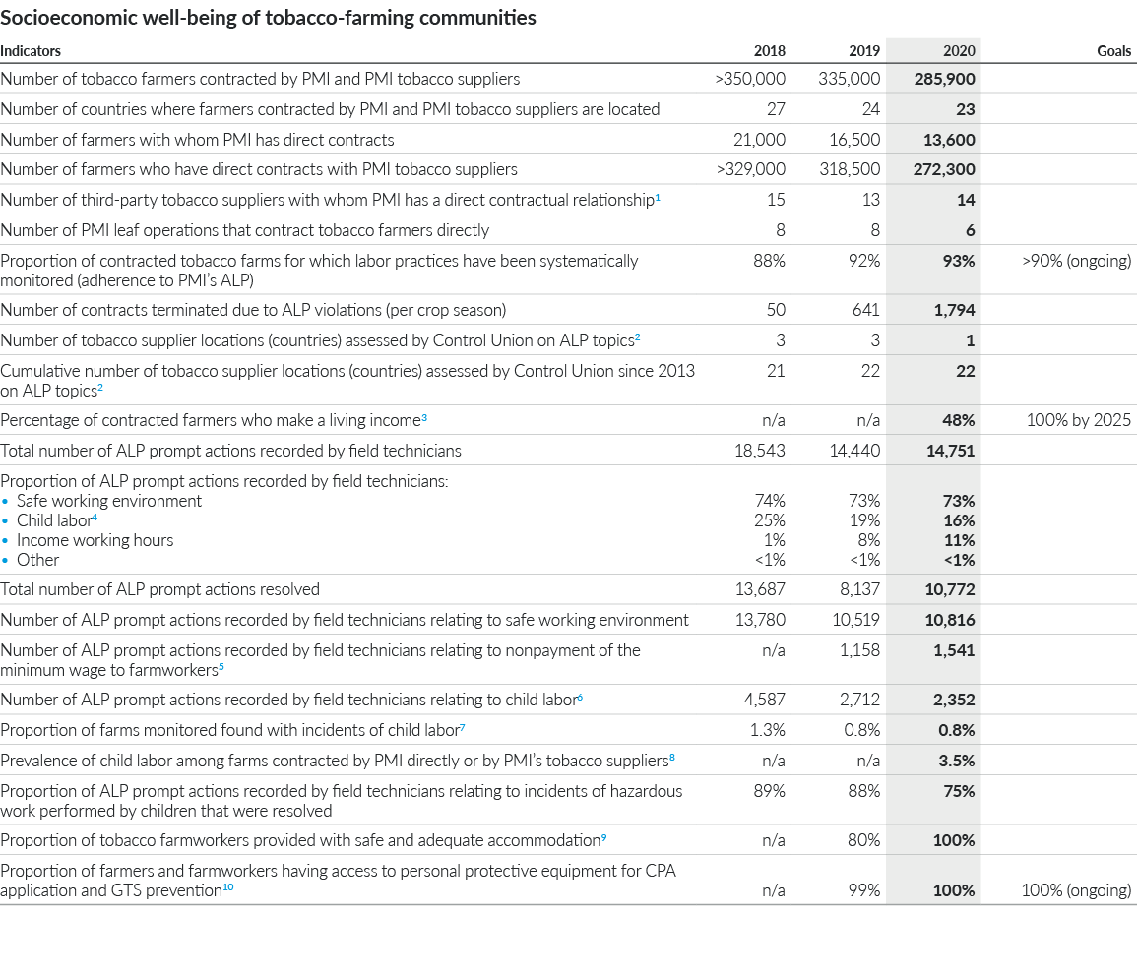Open footnote 5 after 'minimum wage to farmworkers'
The image size is (1137, 977).
click(x=221, y=668)
